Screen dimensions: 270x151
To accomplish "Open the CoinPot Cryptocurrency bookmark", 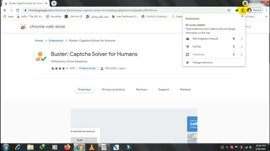I will click(155, 16).
